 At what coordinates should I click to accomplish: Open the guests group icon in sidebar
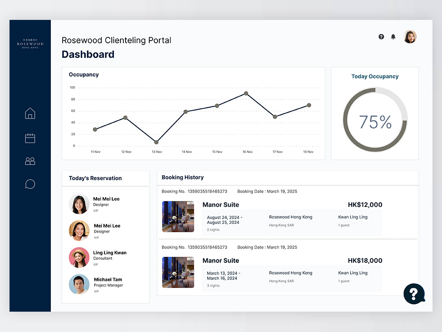(30, 161)
